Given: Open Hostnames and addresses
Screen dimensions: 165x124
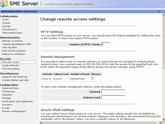Looking at the screenshot, I should [x=18, y=101].
